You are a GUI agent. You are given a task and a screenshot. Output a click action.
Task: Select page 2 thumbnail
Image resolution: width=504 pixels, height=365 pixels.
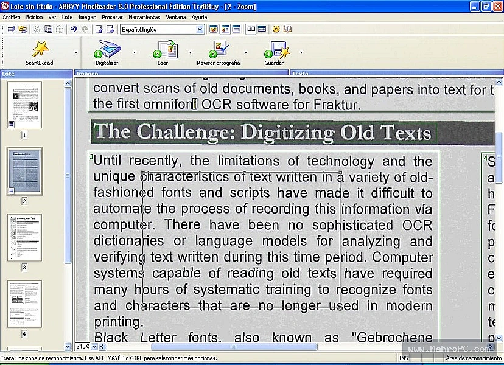click(25, 172)
